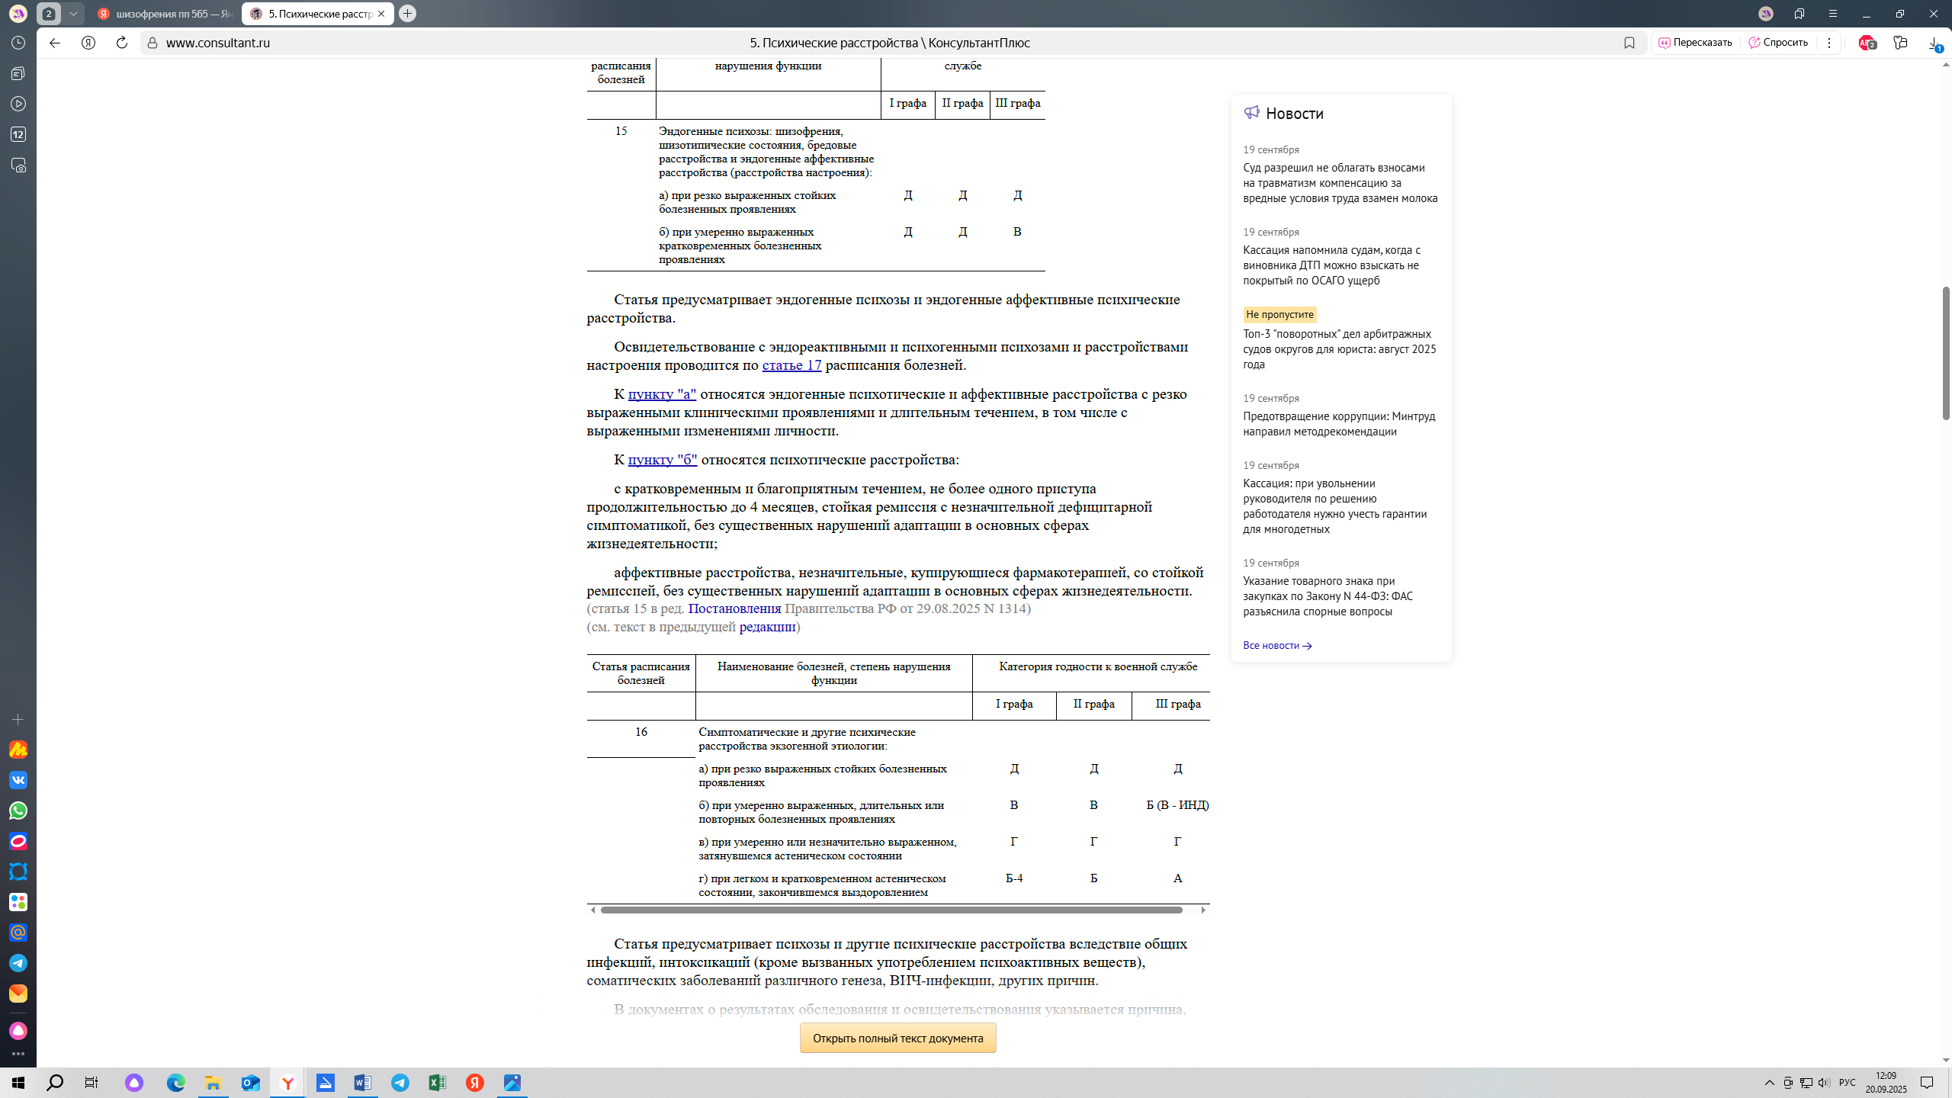Open the browser main hamburger menu

[x=1833, y=14]
